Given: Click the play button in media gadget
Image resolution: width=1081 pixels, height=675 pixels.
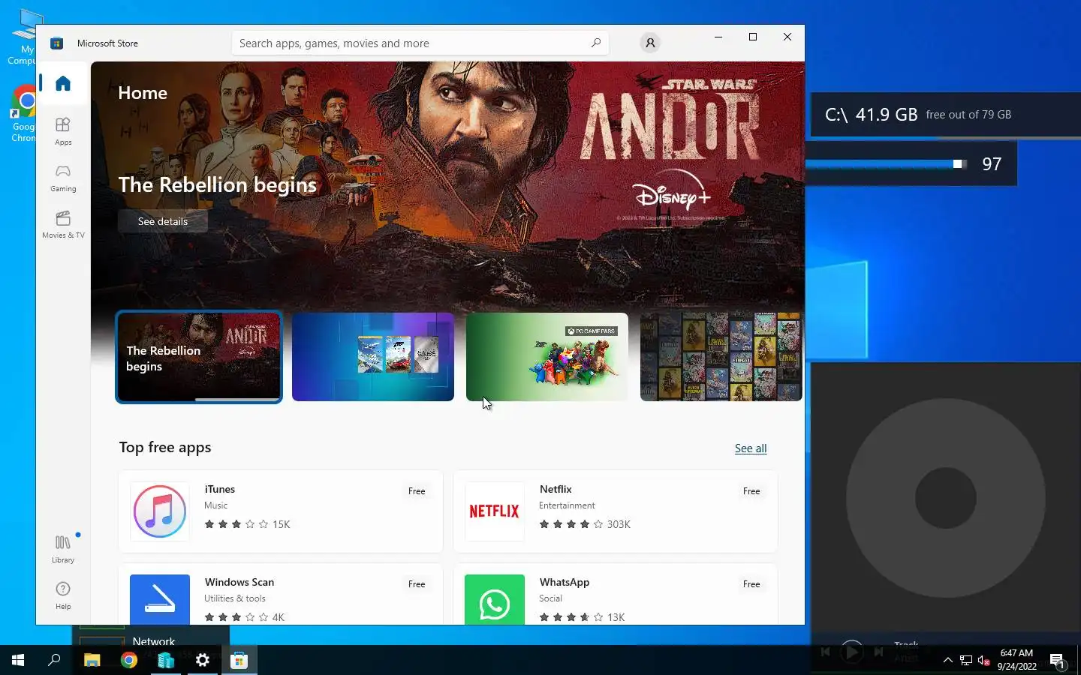Looking at the screenshot, I should pyautogui.click(x=851, y=652).
